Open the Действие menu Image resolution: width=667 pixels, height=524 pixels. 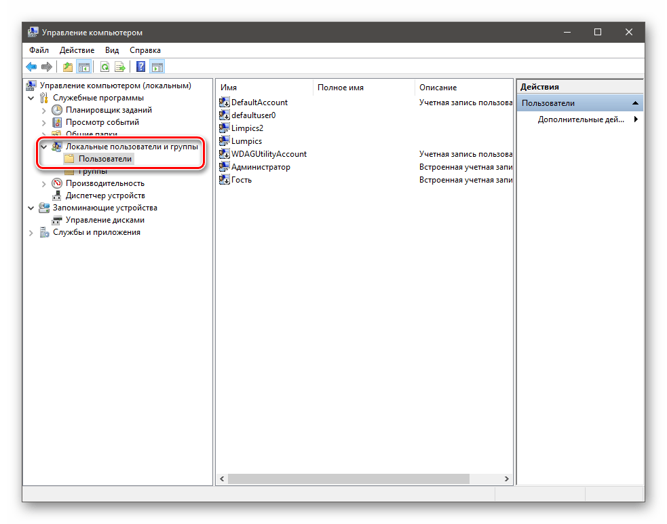pyautogui.click(x=77, y=50)
